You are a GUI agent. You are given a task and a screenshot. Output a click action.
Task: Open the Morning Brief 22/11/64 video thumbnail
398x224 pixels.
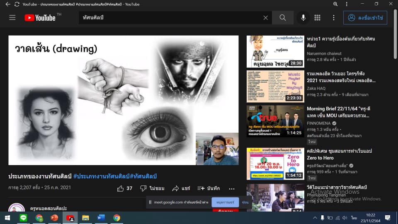coord(275,121)
